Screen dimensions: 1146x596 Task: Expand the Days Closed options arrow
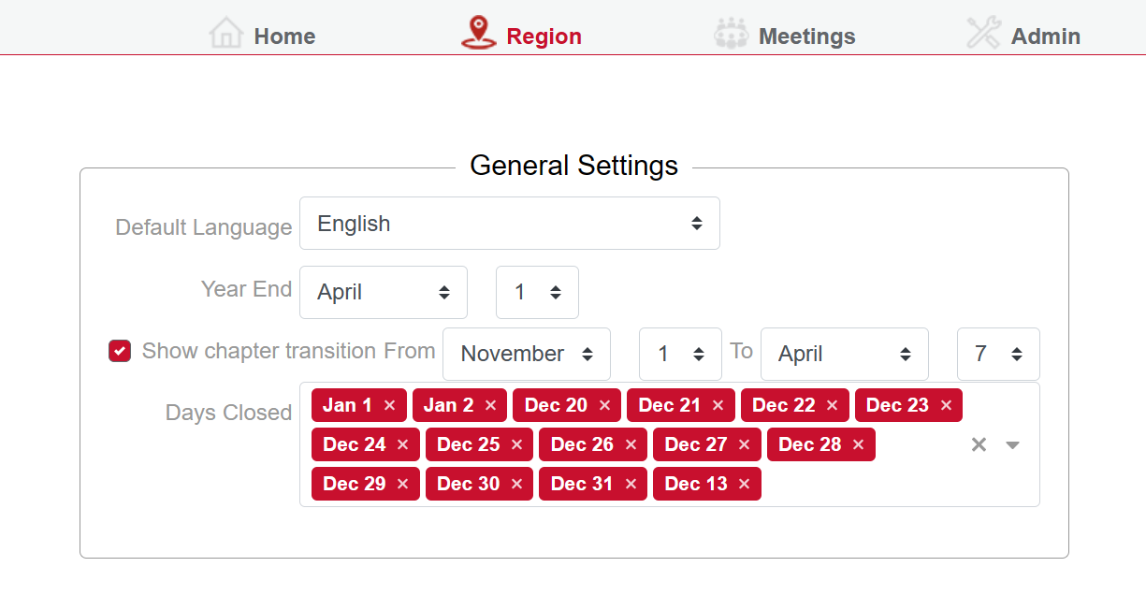[1012, 444]
